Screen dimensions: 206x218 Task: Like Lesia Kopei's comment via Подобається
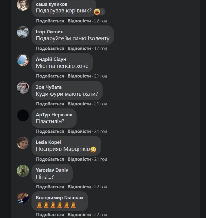click(x=50, y=159)
